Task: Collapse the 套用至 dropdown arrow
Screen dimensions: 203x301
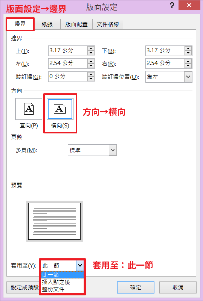Action: [x=80, y=265]
